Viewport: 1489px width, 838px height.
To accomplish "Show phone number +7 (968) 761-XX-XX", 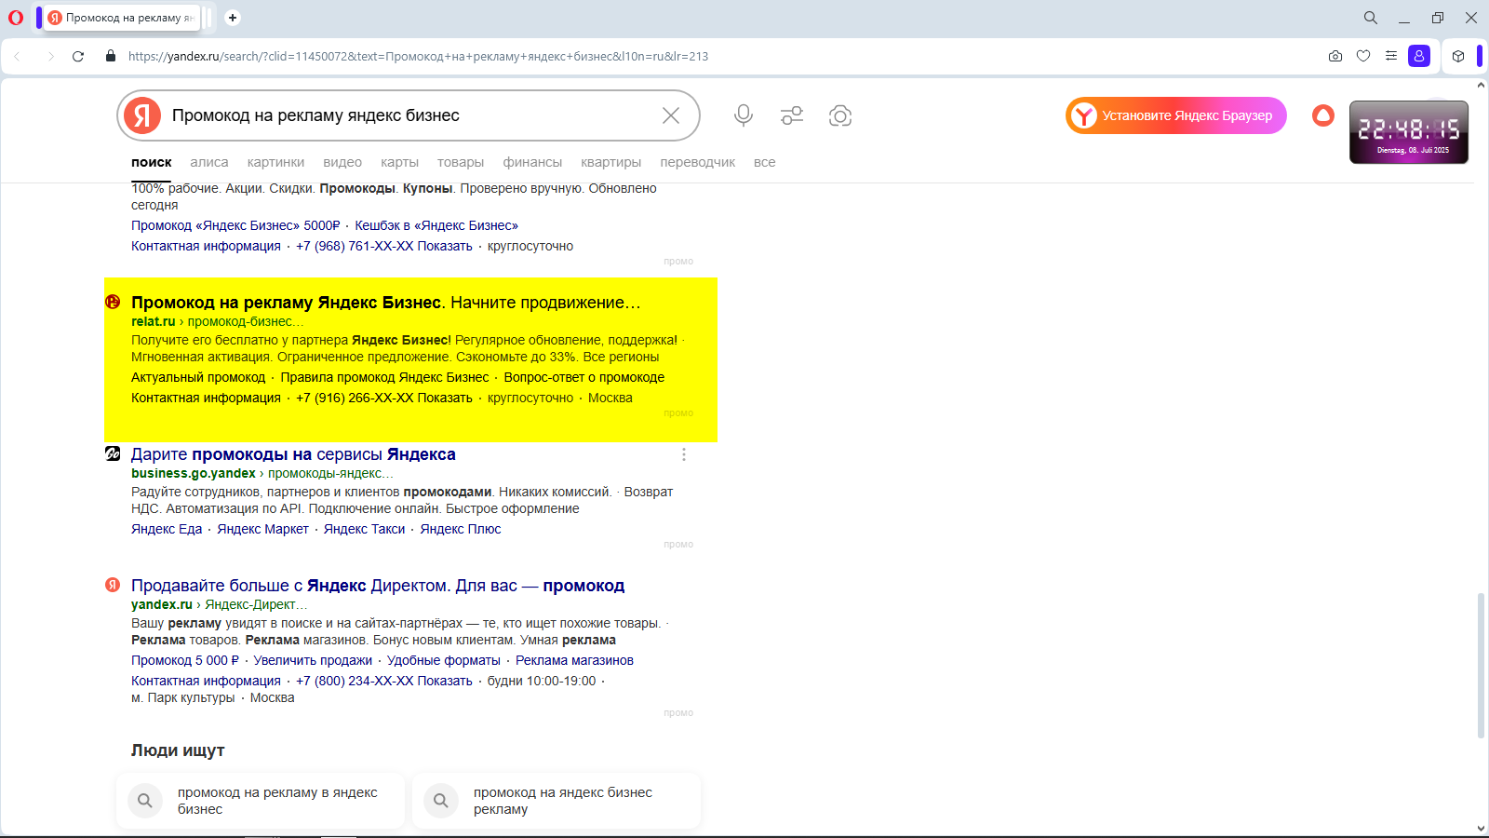I will [x=384, y=246].
